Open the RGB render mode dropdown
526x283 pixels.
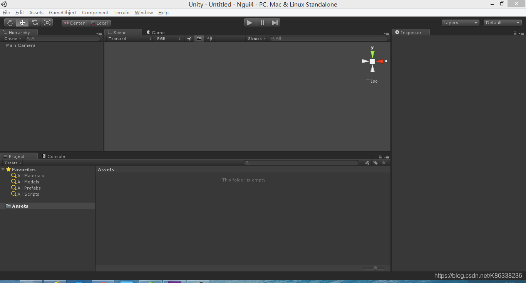169,38
